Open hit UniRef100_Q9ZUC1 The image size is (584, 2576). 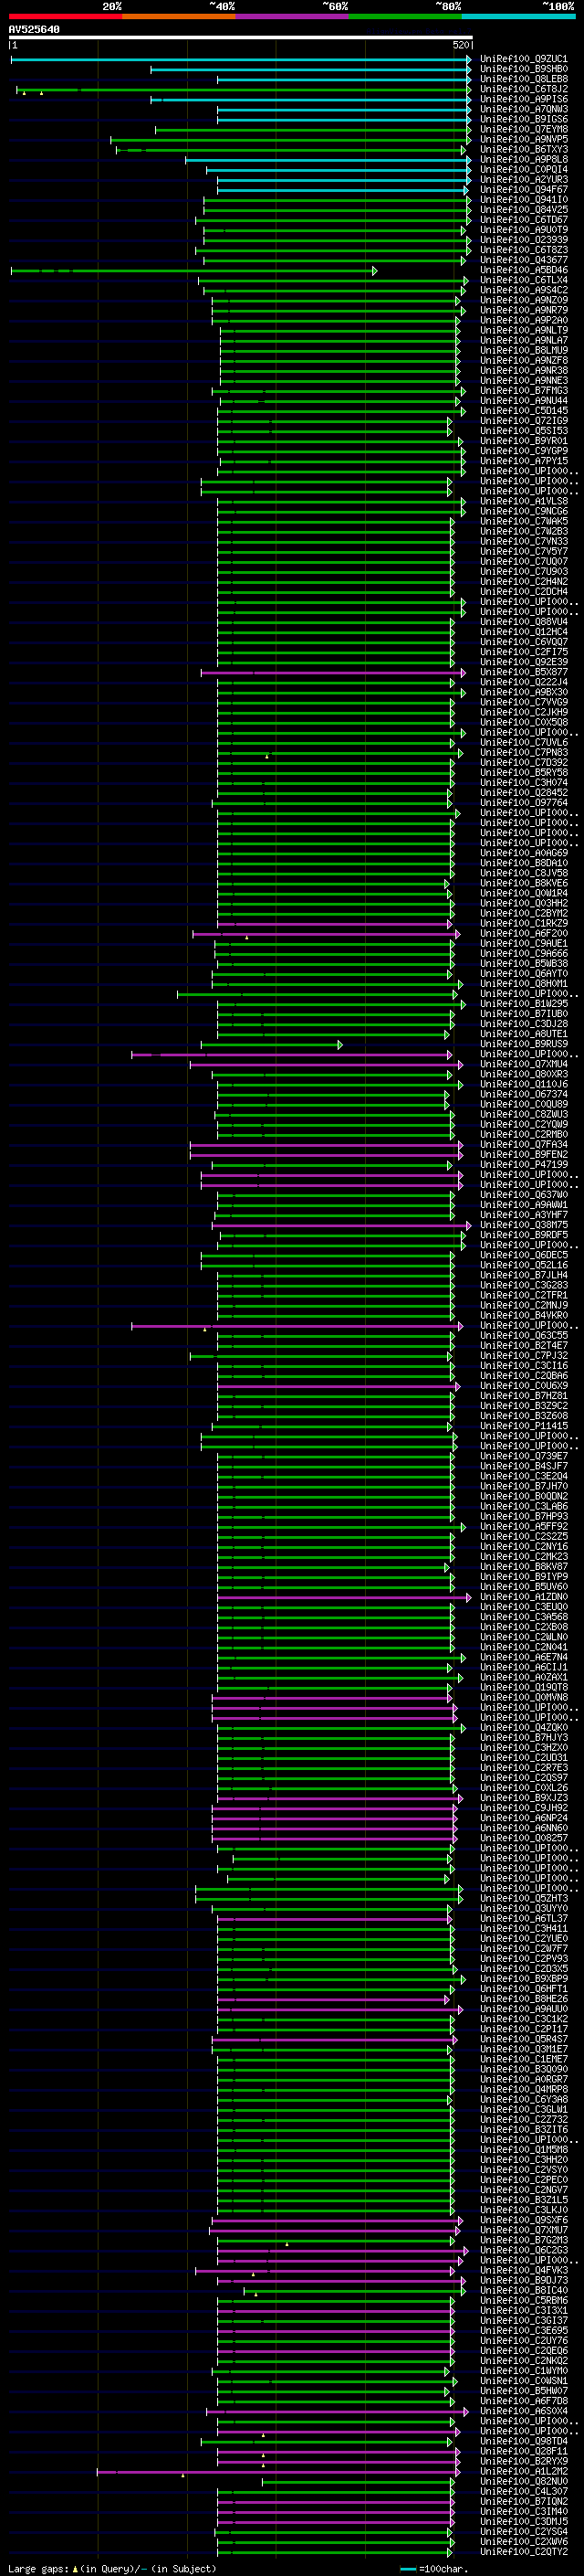click(x=524, y=59)
